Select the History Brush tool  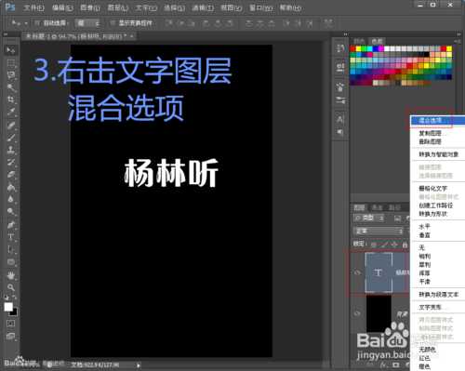(x=11, y=162)
